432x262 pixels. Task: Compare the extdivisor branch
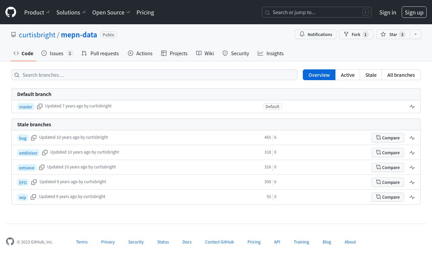click(x=388, y=153)
